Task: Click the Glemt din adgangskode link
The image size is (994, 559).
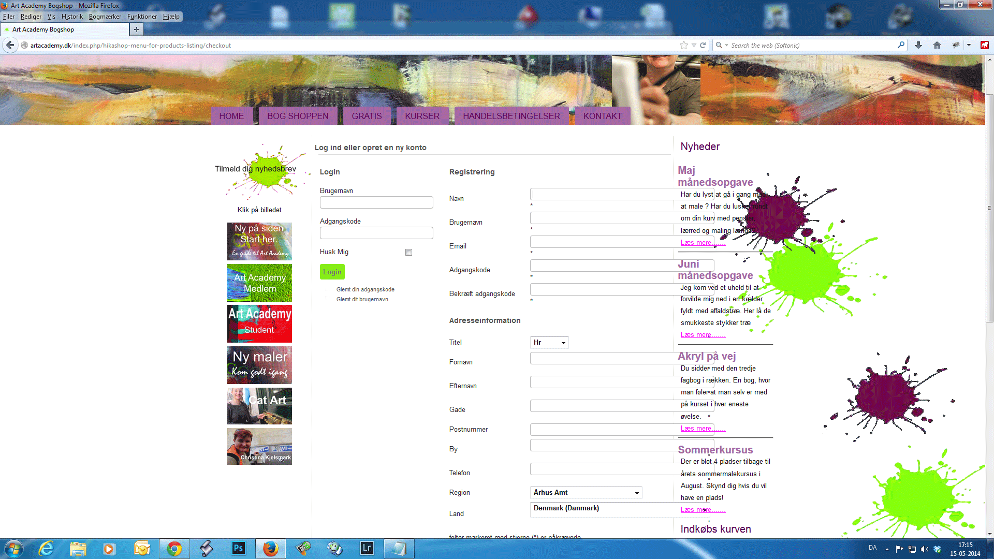Action: [x=365, y=289]
